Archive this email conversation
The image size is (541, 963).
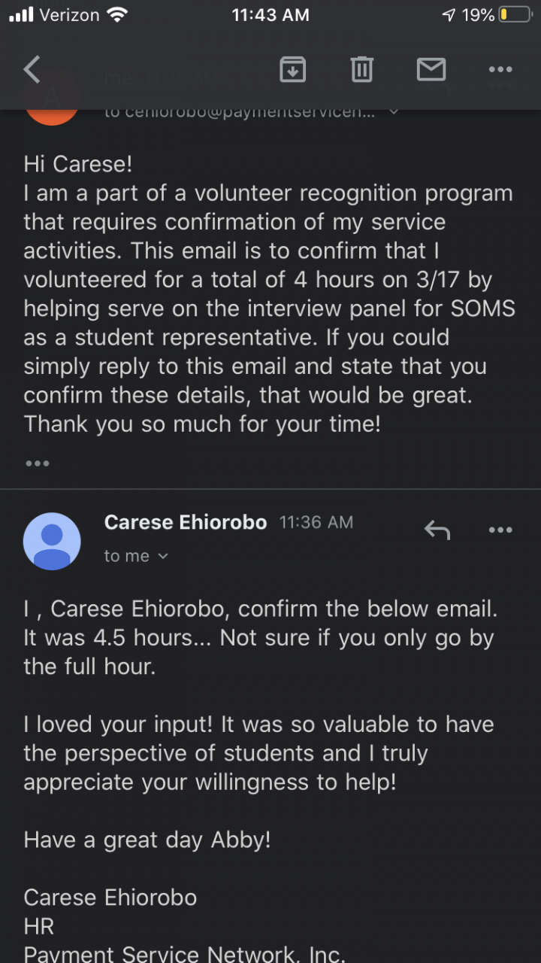292,70
